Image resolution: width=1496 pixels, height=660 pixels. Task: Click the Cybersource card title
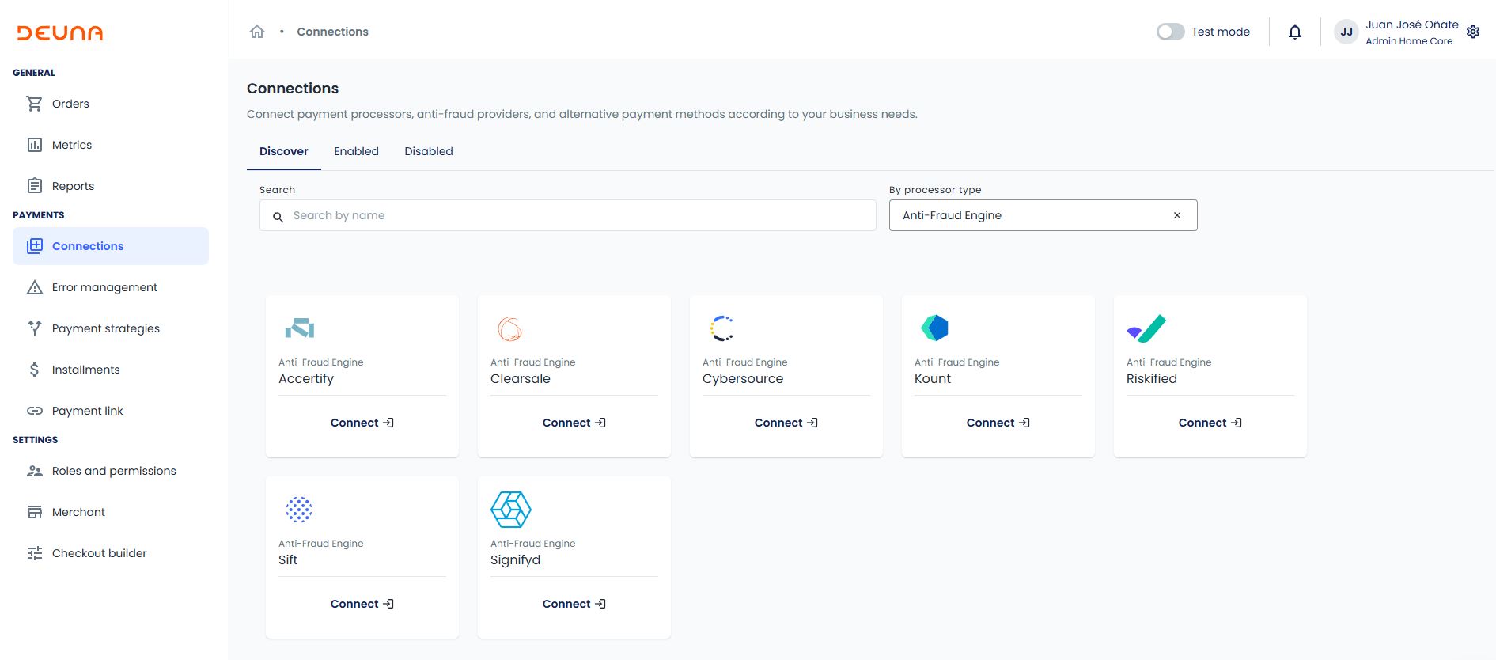tap(743, 378)
